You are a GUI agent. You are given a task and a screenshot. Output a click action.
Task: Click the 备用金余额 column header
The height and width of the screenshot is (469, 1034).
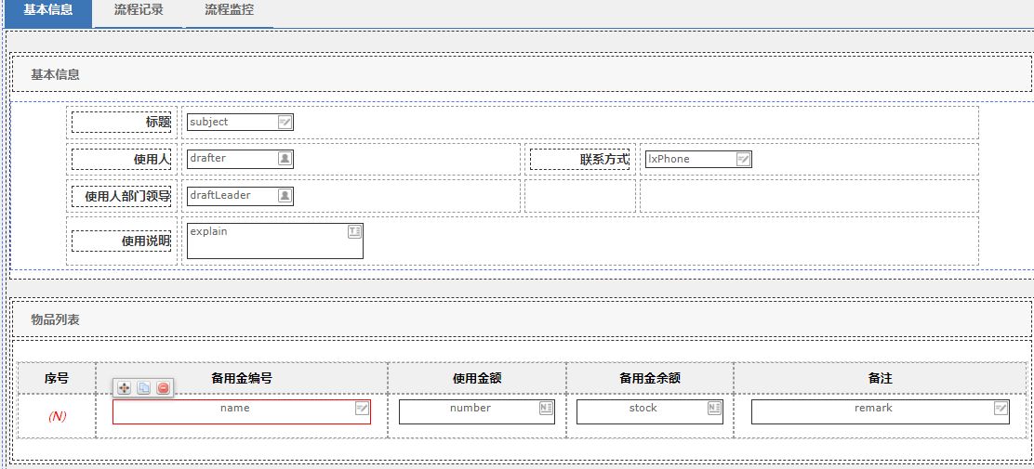[x=650, y=378]
